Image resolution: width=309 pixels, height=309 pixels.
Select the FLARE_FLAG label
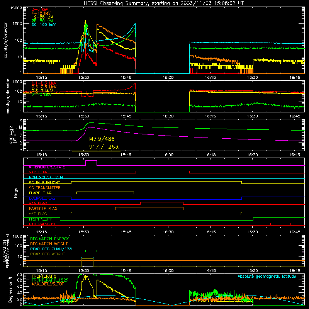click(x=40, y=193)
